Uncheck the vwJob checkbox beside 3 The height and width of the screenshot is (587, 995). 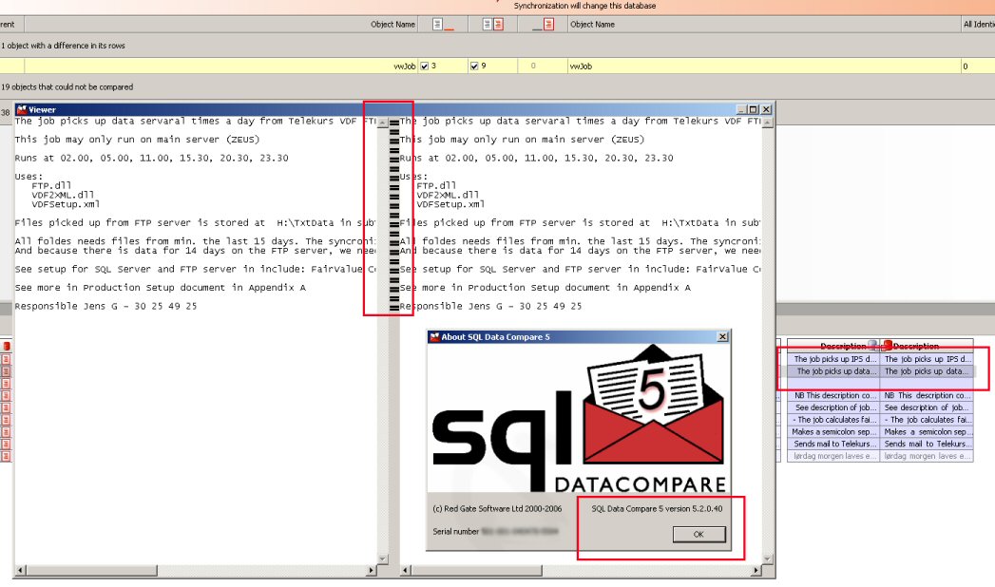(x=425, y=66)
